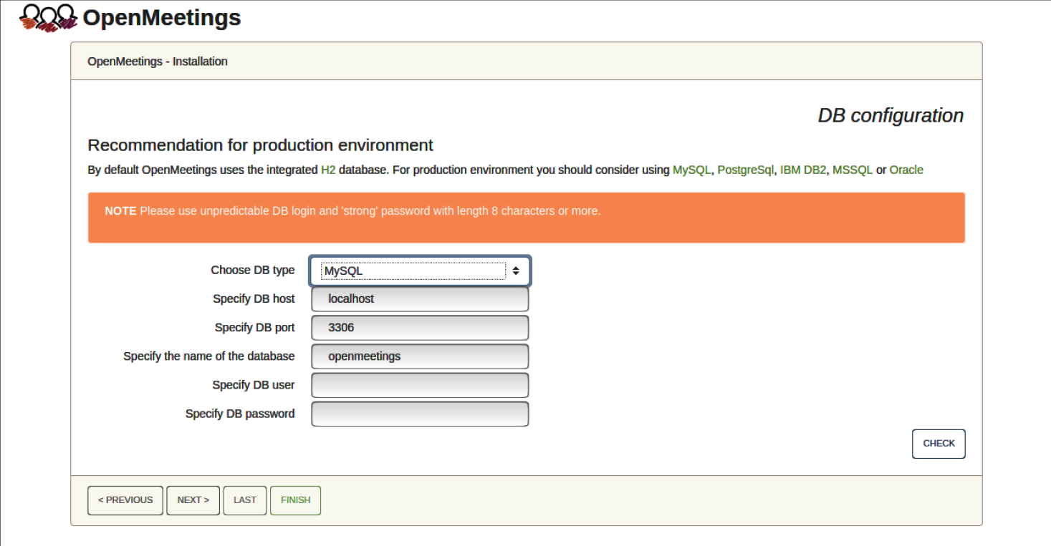
Task: Click the Oracle link
Action: (906, 170)
